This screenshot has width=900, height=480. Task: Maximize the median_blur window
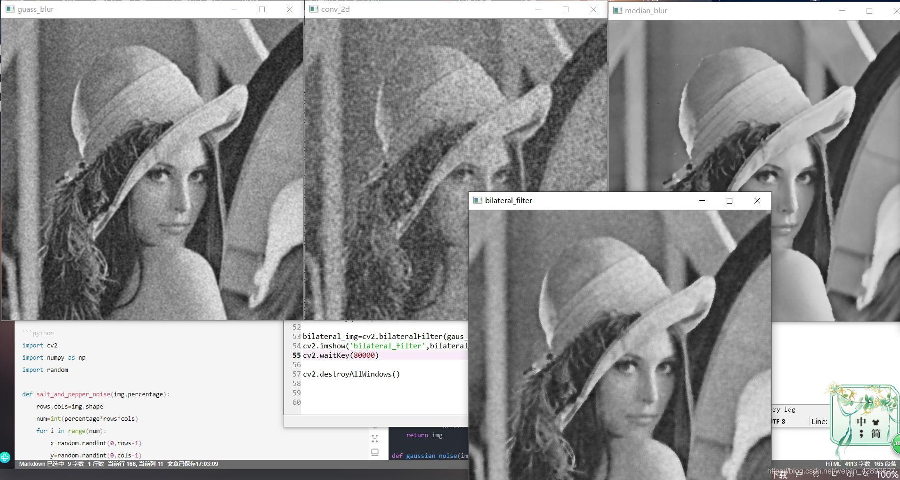(x=869, y=10)
